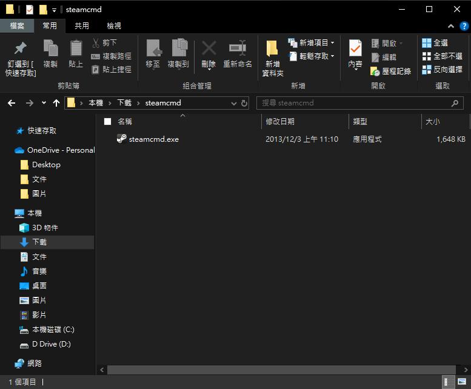The height and width of the screenshot is (389, 471).
Task: Click the 刪除 red X icon
Action: point(209,48)
